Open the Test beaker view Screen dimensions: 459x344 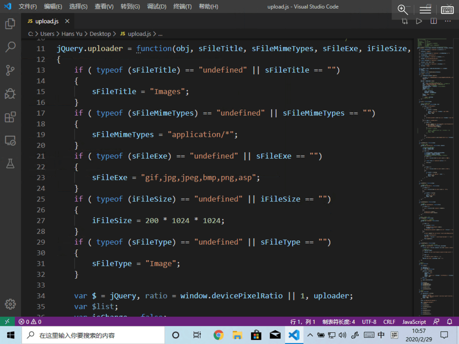click(10, 163)
